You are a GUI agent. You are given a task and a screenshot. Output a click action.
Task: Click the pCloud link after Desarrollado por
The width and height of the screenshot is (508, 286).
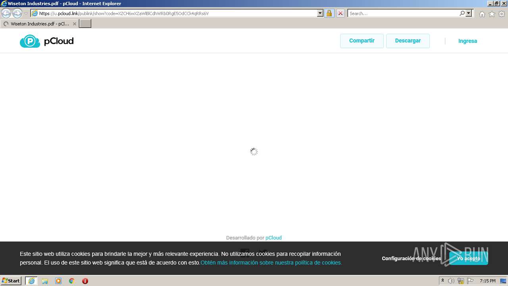[x=273, y=238]
